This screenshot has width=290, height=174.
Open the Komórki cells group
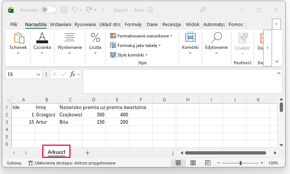point(190,44)
